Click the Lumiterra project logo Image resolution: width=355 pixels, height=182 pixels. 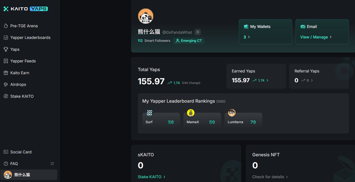point(232,113)
